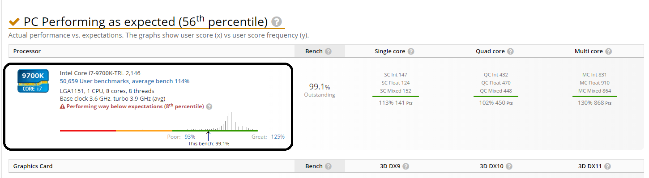Click help icon next to Quad core

(511, 51)
